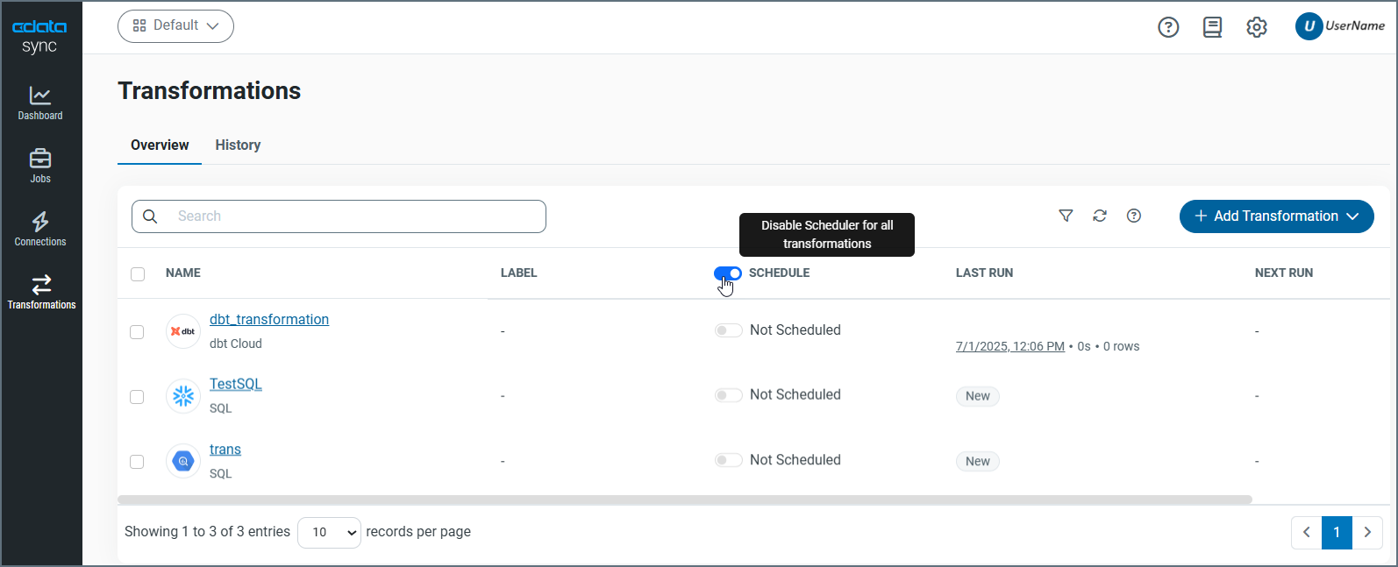
Task: Open the documentation book icon
Action: [1212, 27]
